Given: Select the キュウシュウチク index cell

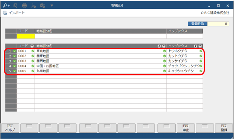Looking at the screenshot, I should point(185,71).
